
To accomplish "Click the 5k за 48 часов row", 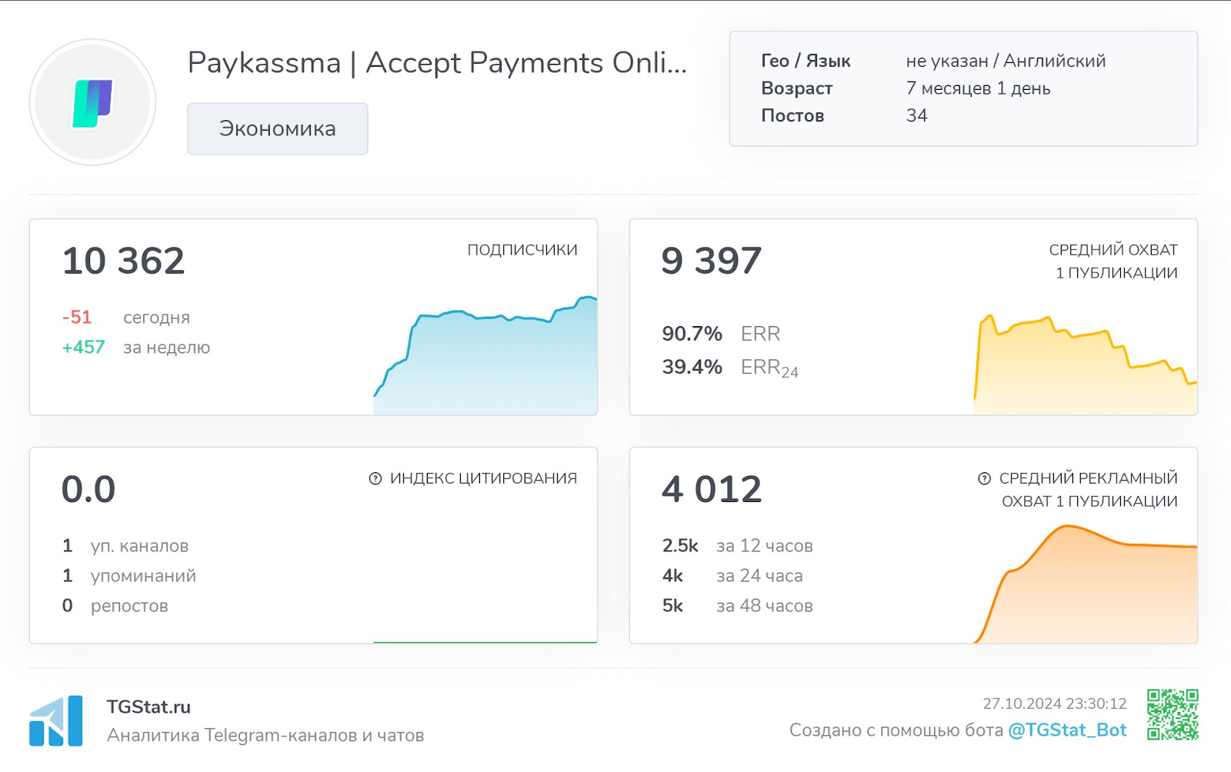I will point(738,606).
